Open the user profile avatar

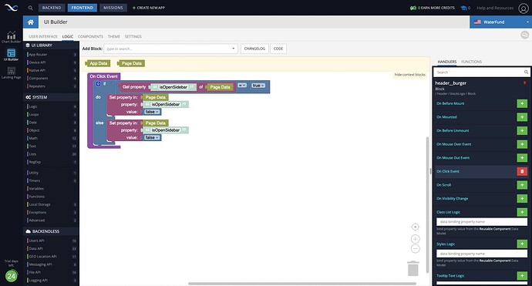tap(524, 8)
